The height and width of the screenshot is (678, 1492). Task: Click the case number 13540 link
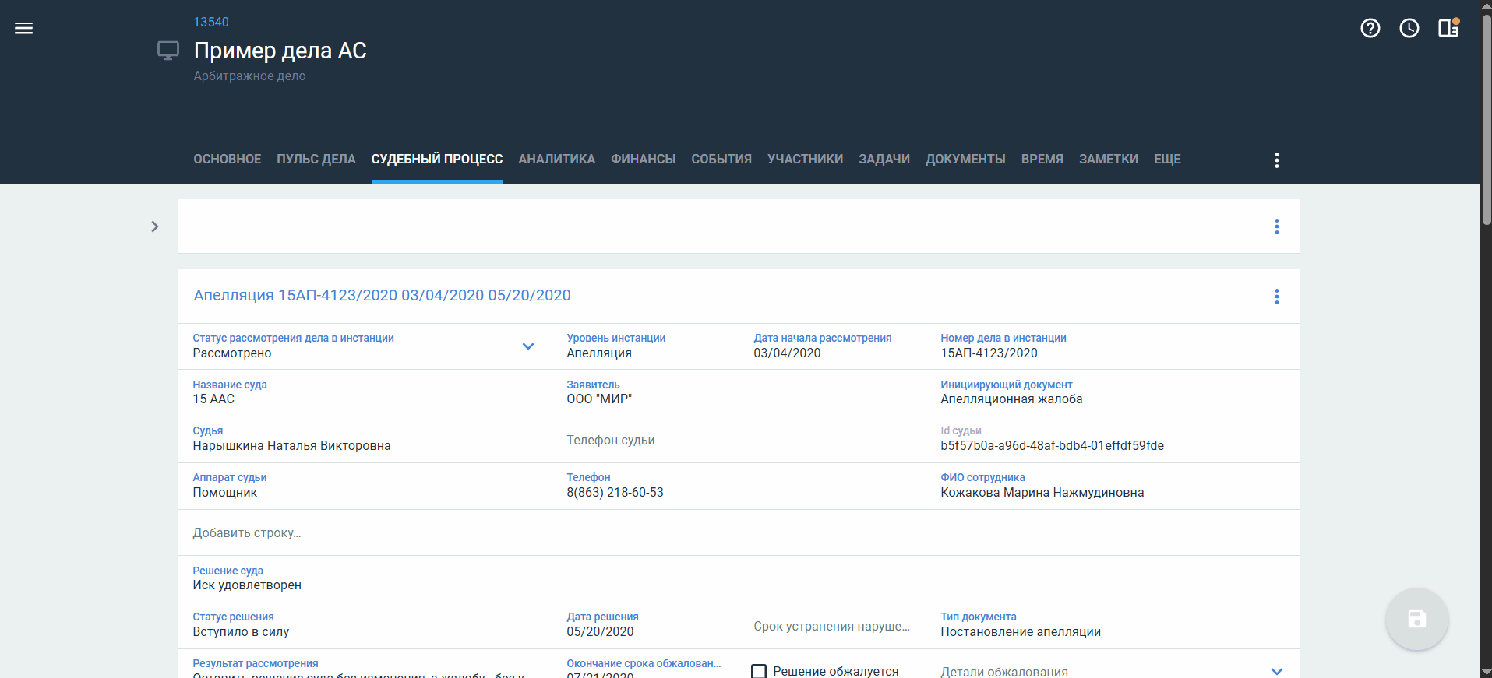(x=211, y=22)
